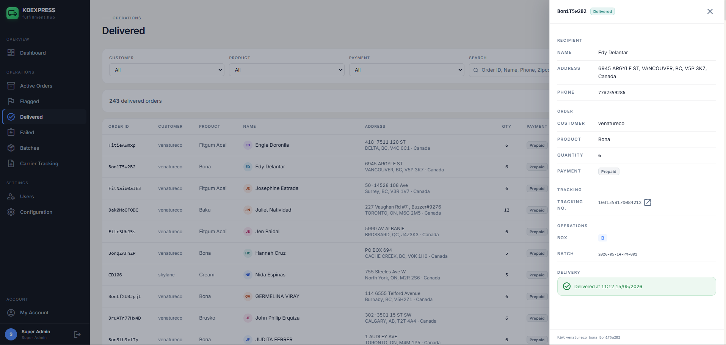Click the Prepaid badge in detail panel
The image size is (726, 345).
click(608, 171)
